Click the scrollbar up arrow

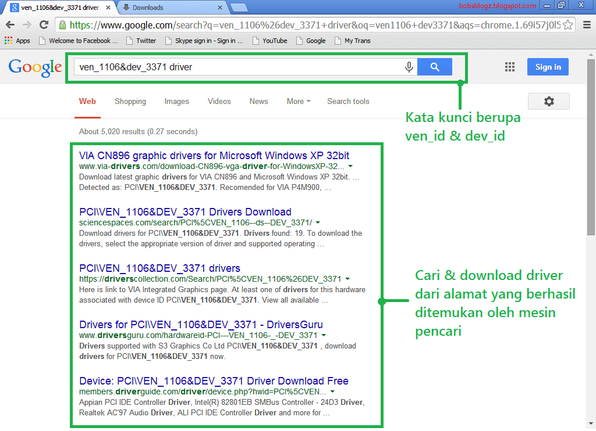(591, 54)
